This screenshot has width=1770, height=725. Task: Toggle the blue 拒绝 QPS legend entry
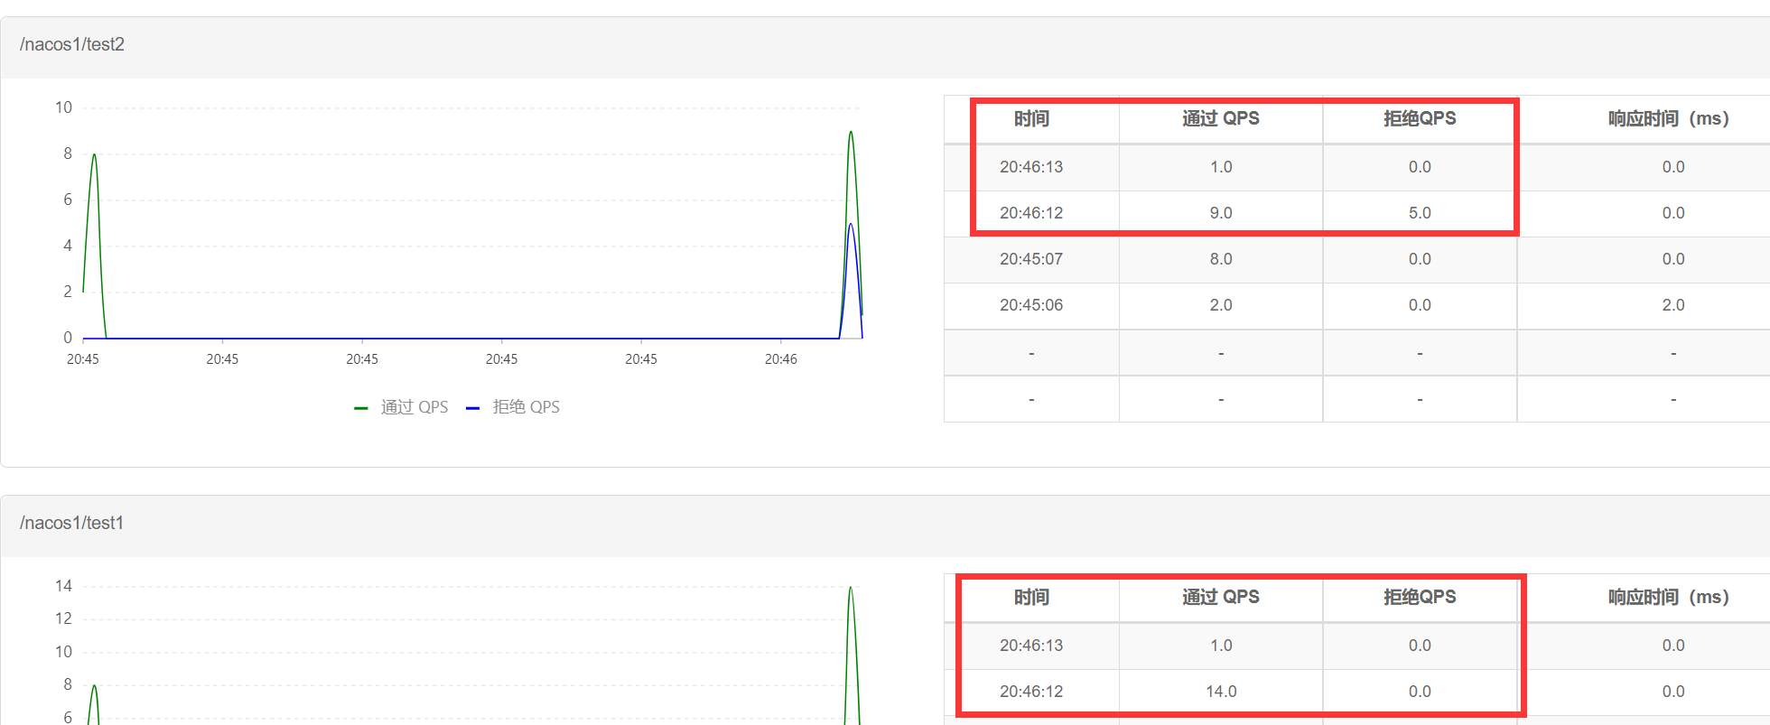513,407
